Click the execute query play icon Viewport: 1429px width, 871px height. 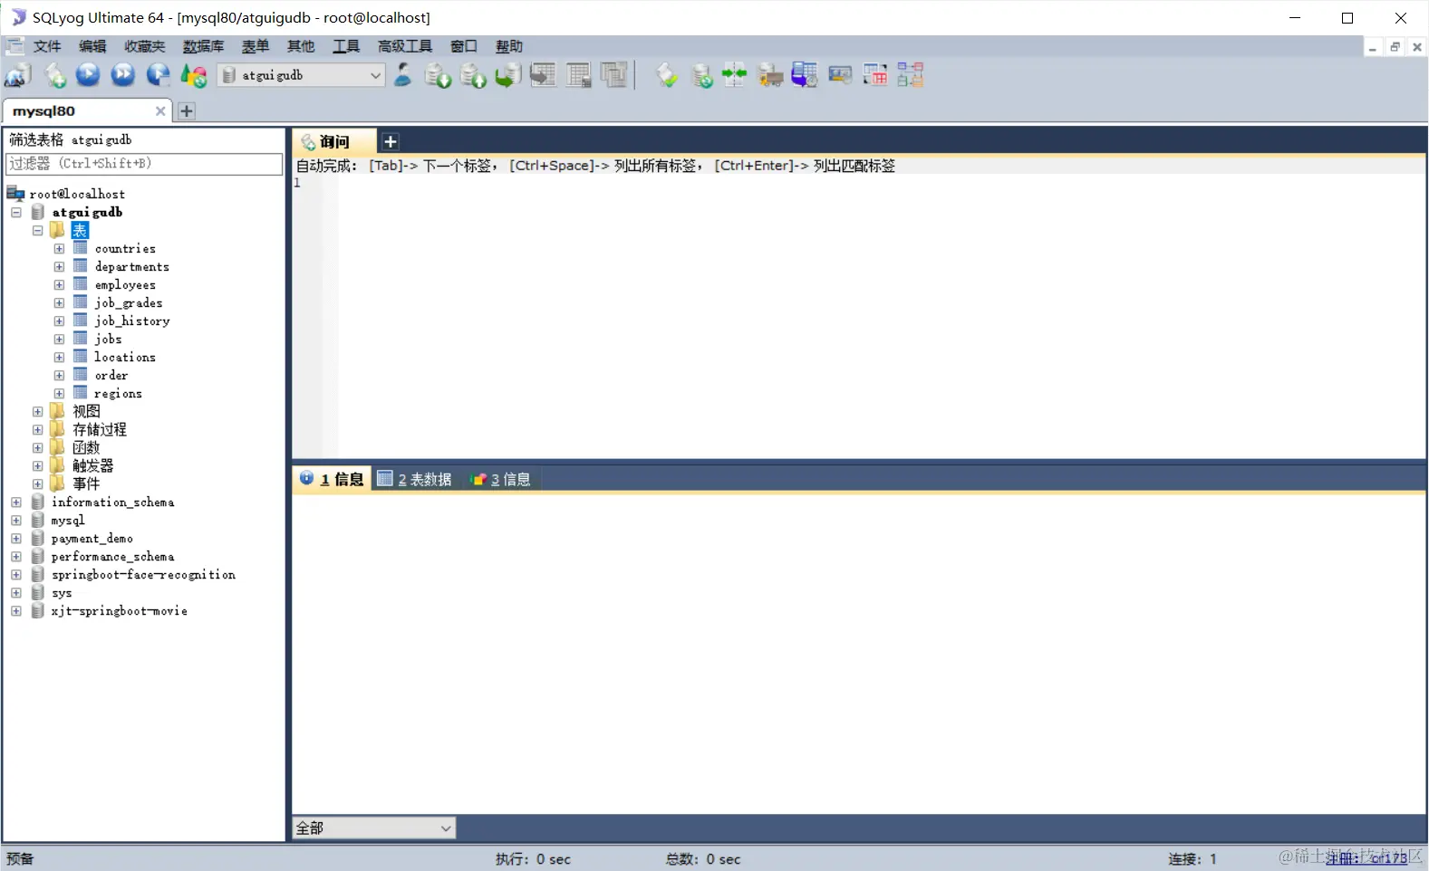[x=88, y=75]
